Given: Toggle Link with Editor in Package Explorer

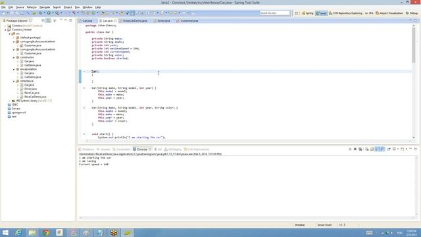Looking at the screenshot, I should (49, 20).
